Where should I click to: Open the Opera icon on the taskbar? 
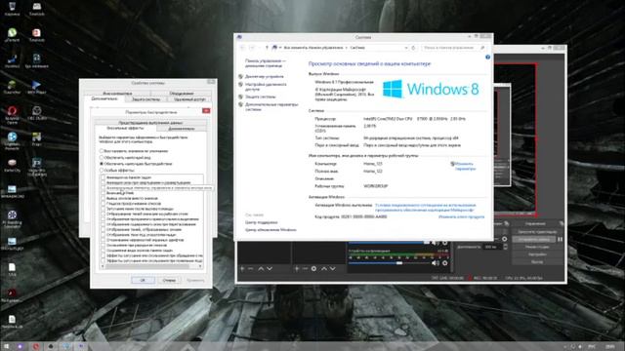(36, 347)
